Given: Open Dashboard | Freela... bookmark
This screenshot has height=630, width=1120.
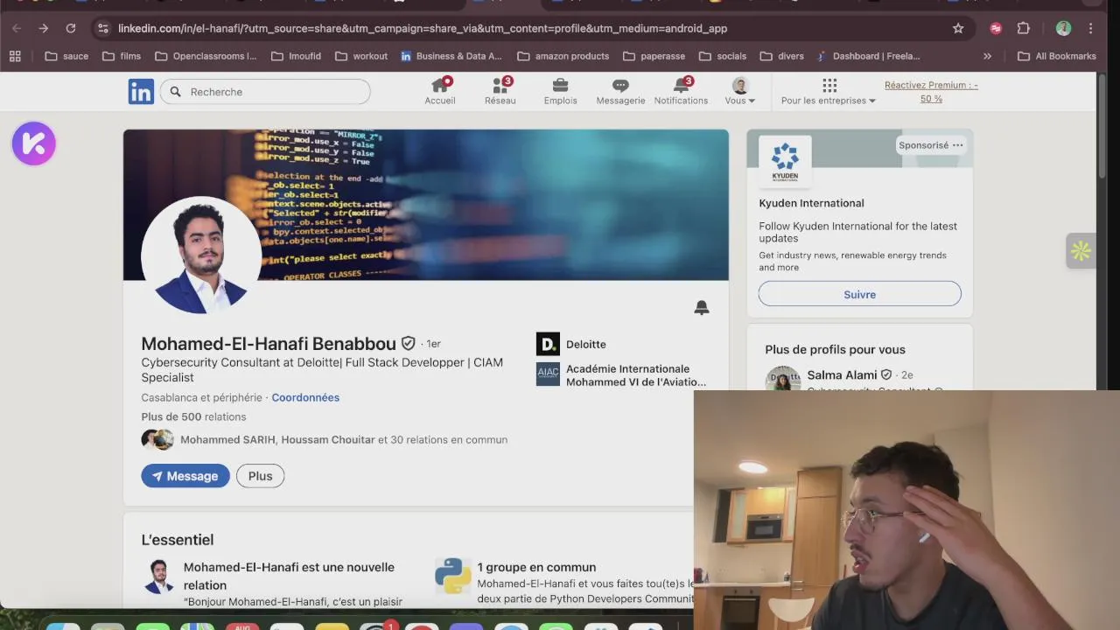Looking at the screenshot, I should pos(868,56).
